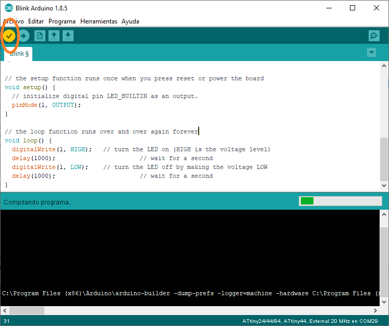
Task: Click the console horizontal scroll left arrow
Action: tap(5, 311)
